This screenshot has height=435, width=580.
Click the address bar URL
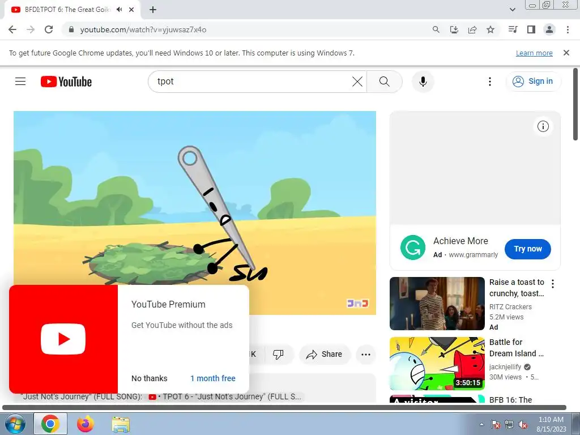click(143, 29)
